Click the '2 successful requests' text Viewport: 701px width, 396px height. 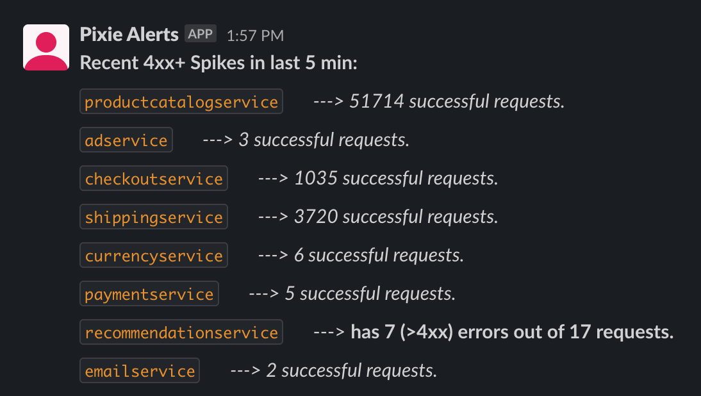[x=352, y=371]
